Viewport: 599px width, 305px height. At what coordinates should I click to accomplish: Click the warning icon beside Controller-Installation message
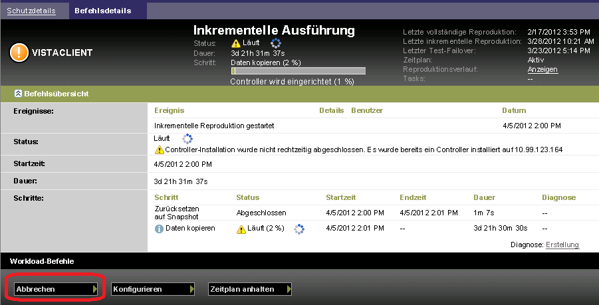pos(160,150)
